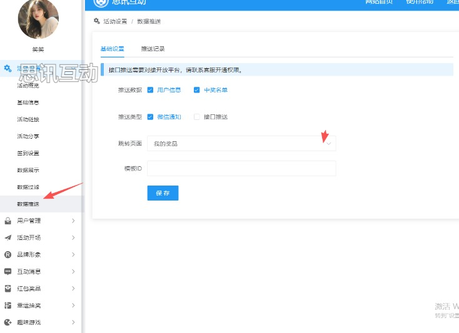Click the 红包奖品 sidebar icon
Viewport: 459px width, 333px height.
[8, 289]
